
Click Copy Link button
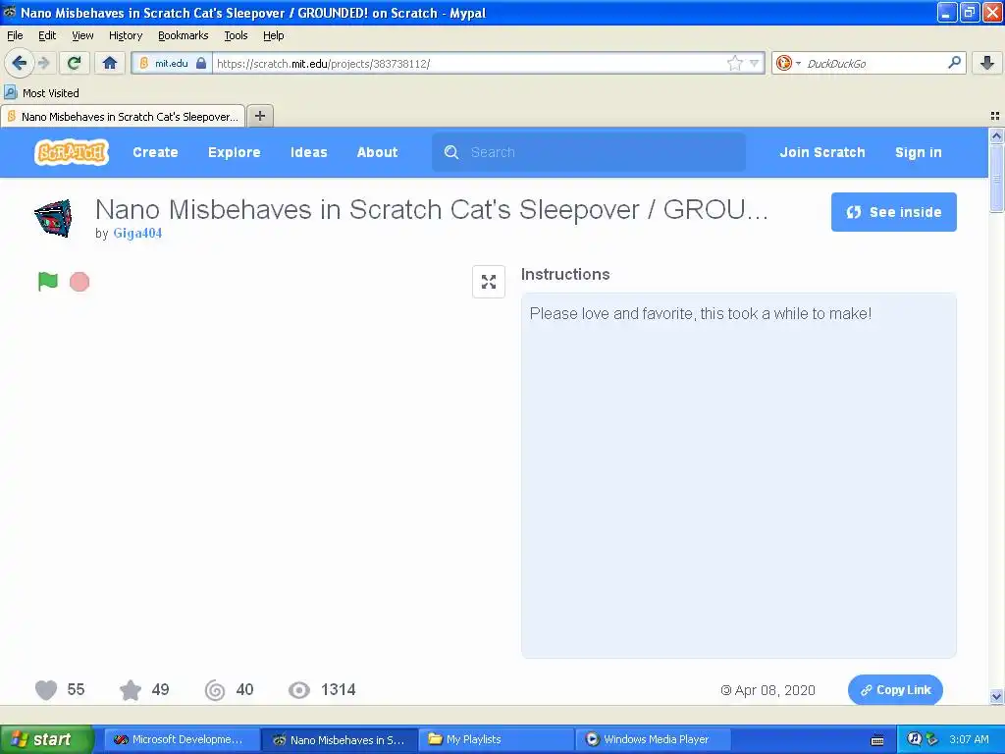point(895,690)
